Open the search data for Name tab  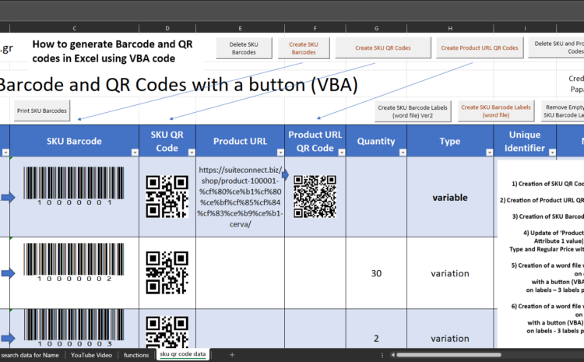[30, 355]
